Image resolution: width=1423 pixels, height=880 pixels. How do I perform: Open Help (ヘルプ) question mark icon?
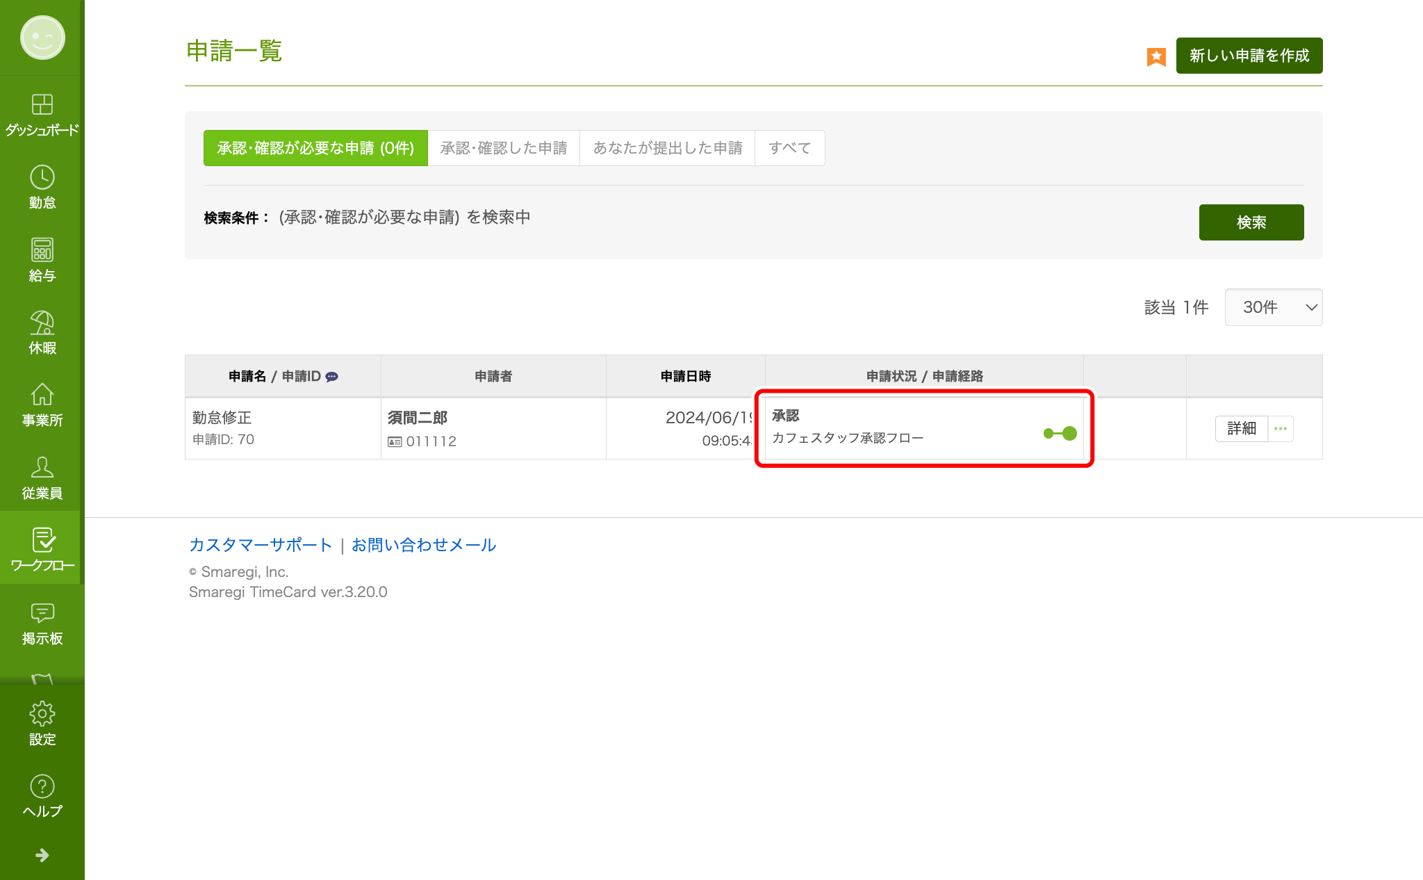coord(42,787)
